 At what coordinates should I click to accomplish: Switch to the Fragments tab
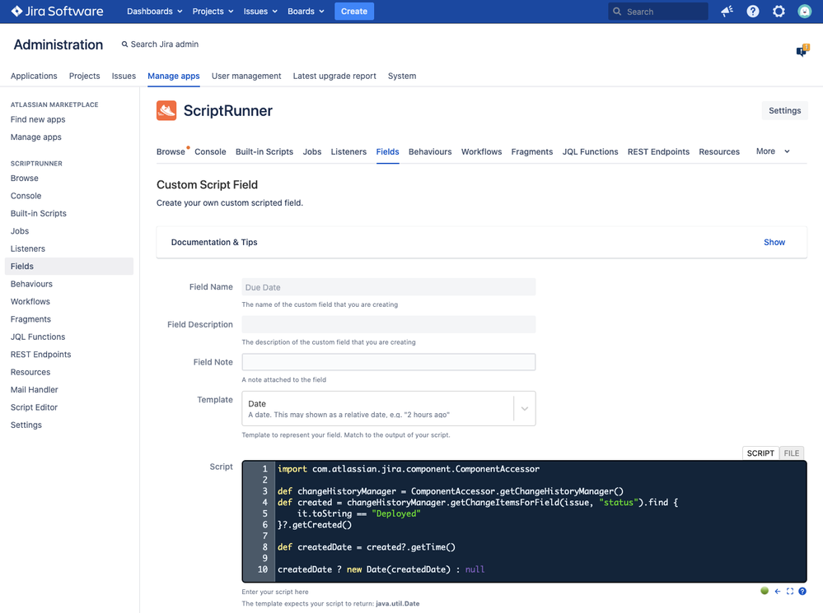531,151
